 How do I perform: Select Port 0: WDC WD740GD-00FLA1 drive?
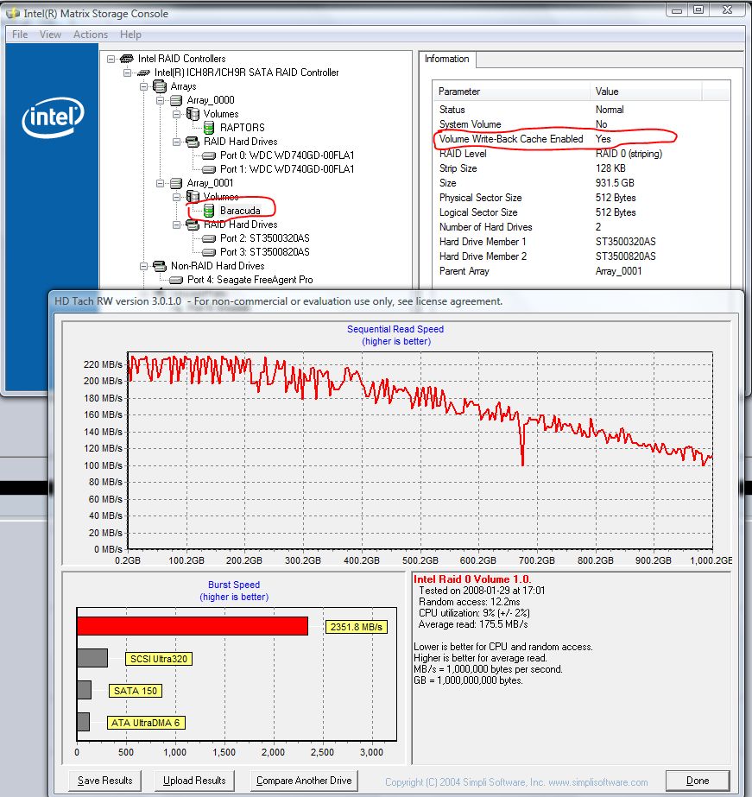tap(288, 155)
